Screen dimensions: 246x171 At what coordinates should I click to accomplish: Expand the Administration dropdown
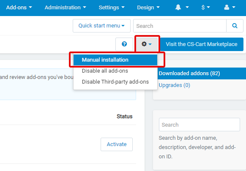(66, 7)
